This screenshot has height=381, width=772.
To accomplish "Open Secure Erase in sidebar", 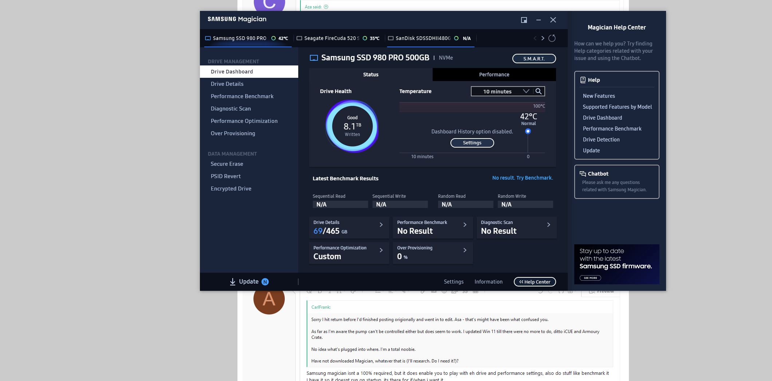I will pos(249,164).
